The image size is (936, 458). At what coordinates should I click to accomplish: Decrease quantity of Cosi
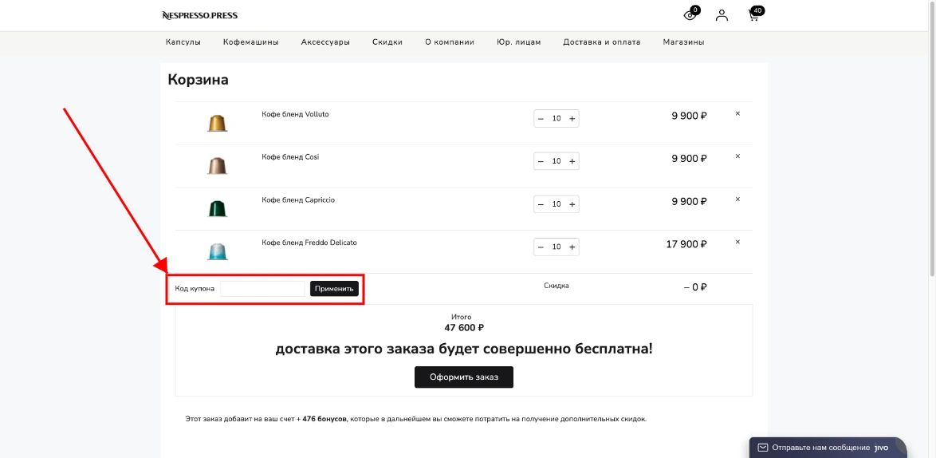coord(541,161)
